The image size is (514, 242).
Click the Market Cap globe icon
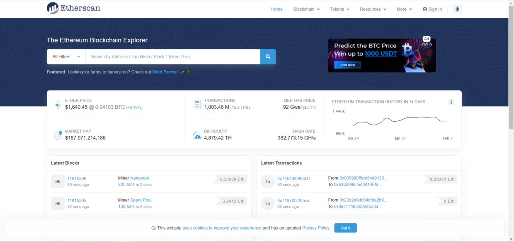click(58, 135)
